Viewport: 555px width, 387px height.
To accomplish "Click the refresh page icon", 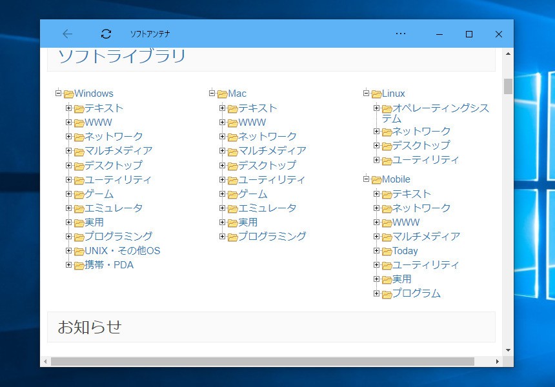I will pyautogui.click(x=106, y=34).
